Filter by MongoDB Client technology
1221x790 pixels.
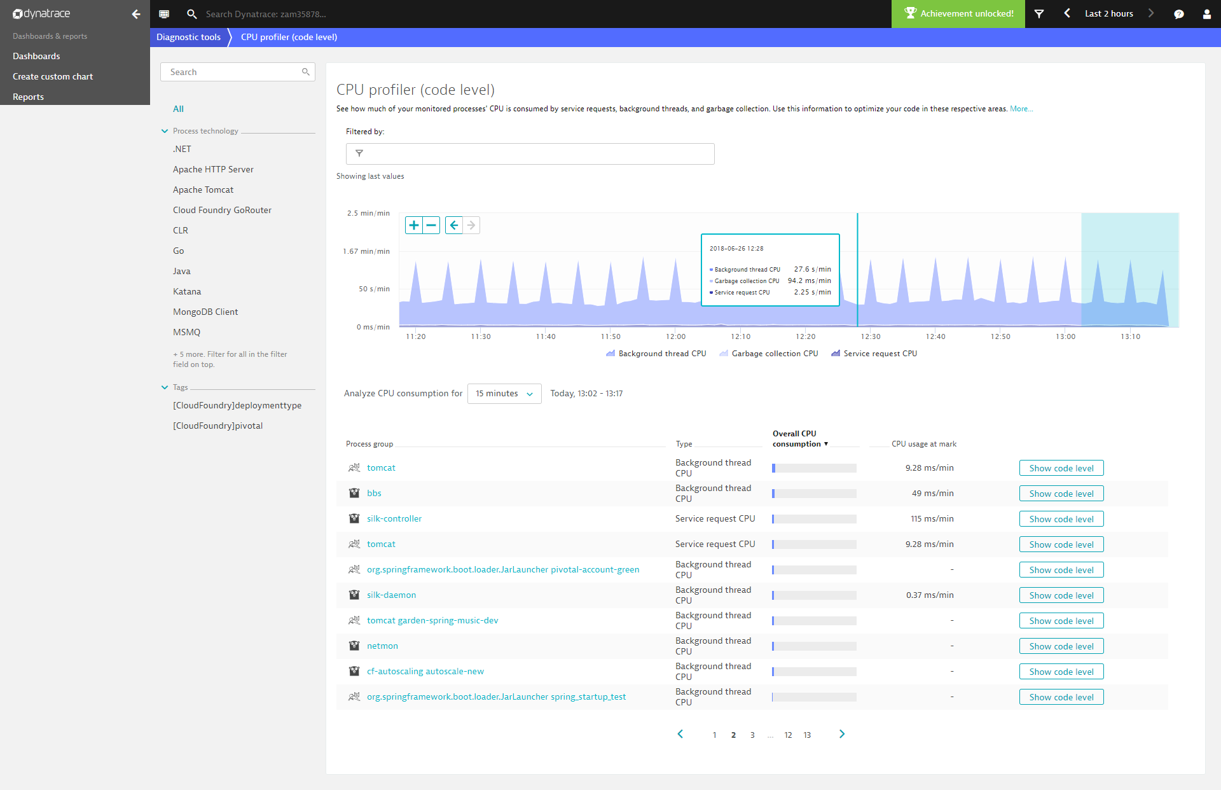(205, 312)
